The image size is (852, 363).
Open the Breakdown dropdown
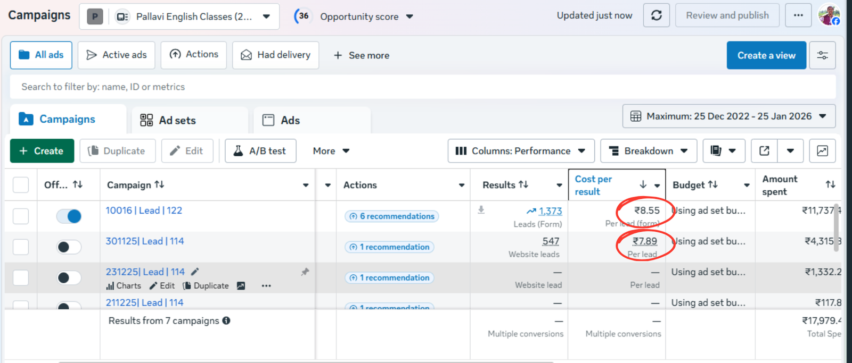click(648, 151)
